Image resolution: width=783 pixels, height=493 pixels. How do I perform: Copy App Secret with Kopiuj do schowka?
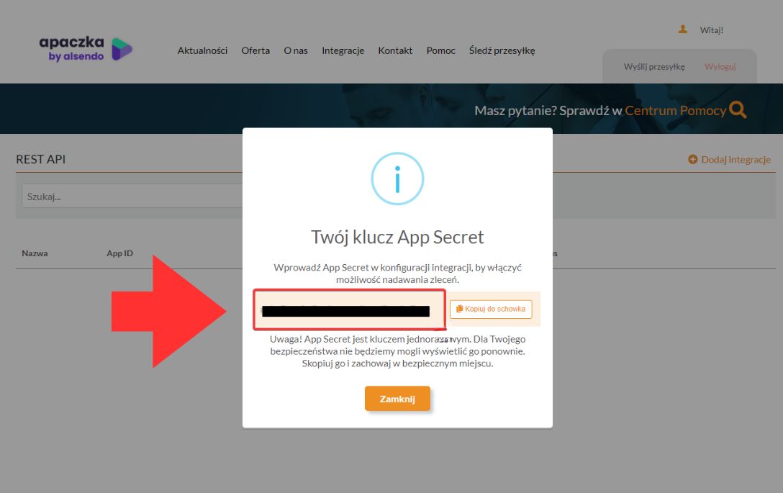491,309
